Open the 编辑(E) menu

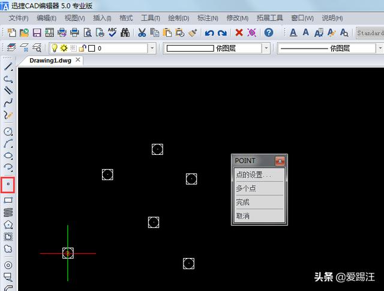pos(46,18)
